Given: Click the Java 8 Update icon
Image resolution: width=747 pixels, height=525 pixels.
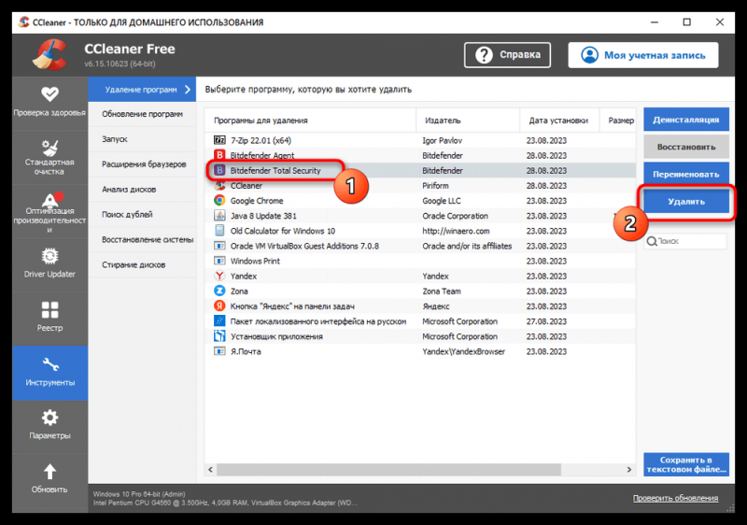Looking at the screenshot, I should pos(219,216).
